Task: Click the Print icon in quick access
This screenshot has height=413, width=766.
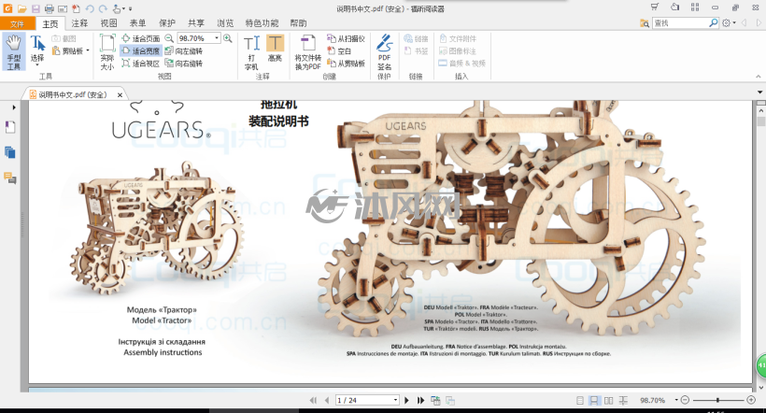Action: tap(49, 8)
